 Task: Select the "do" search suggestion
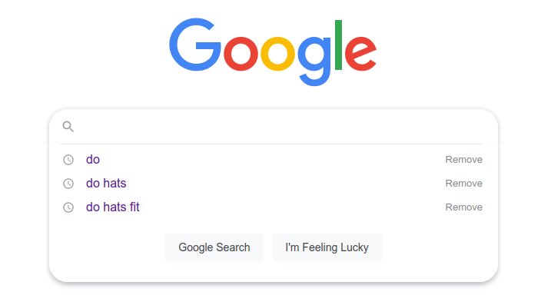click(x=93, y=159)
